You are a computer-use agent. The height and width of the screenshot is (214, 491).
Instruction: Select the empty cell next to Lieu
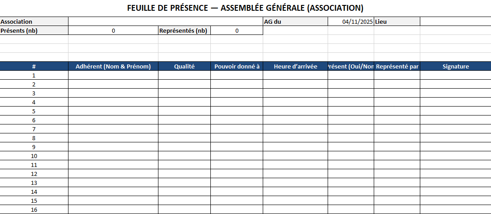pos(455,21)
